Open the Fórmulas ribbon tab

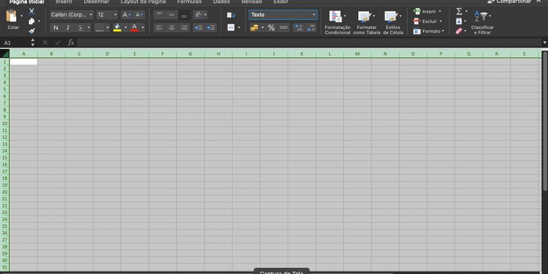(189, 2)
